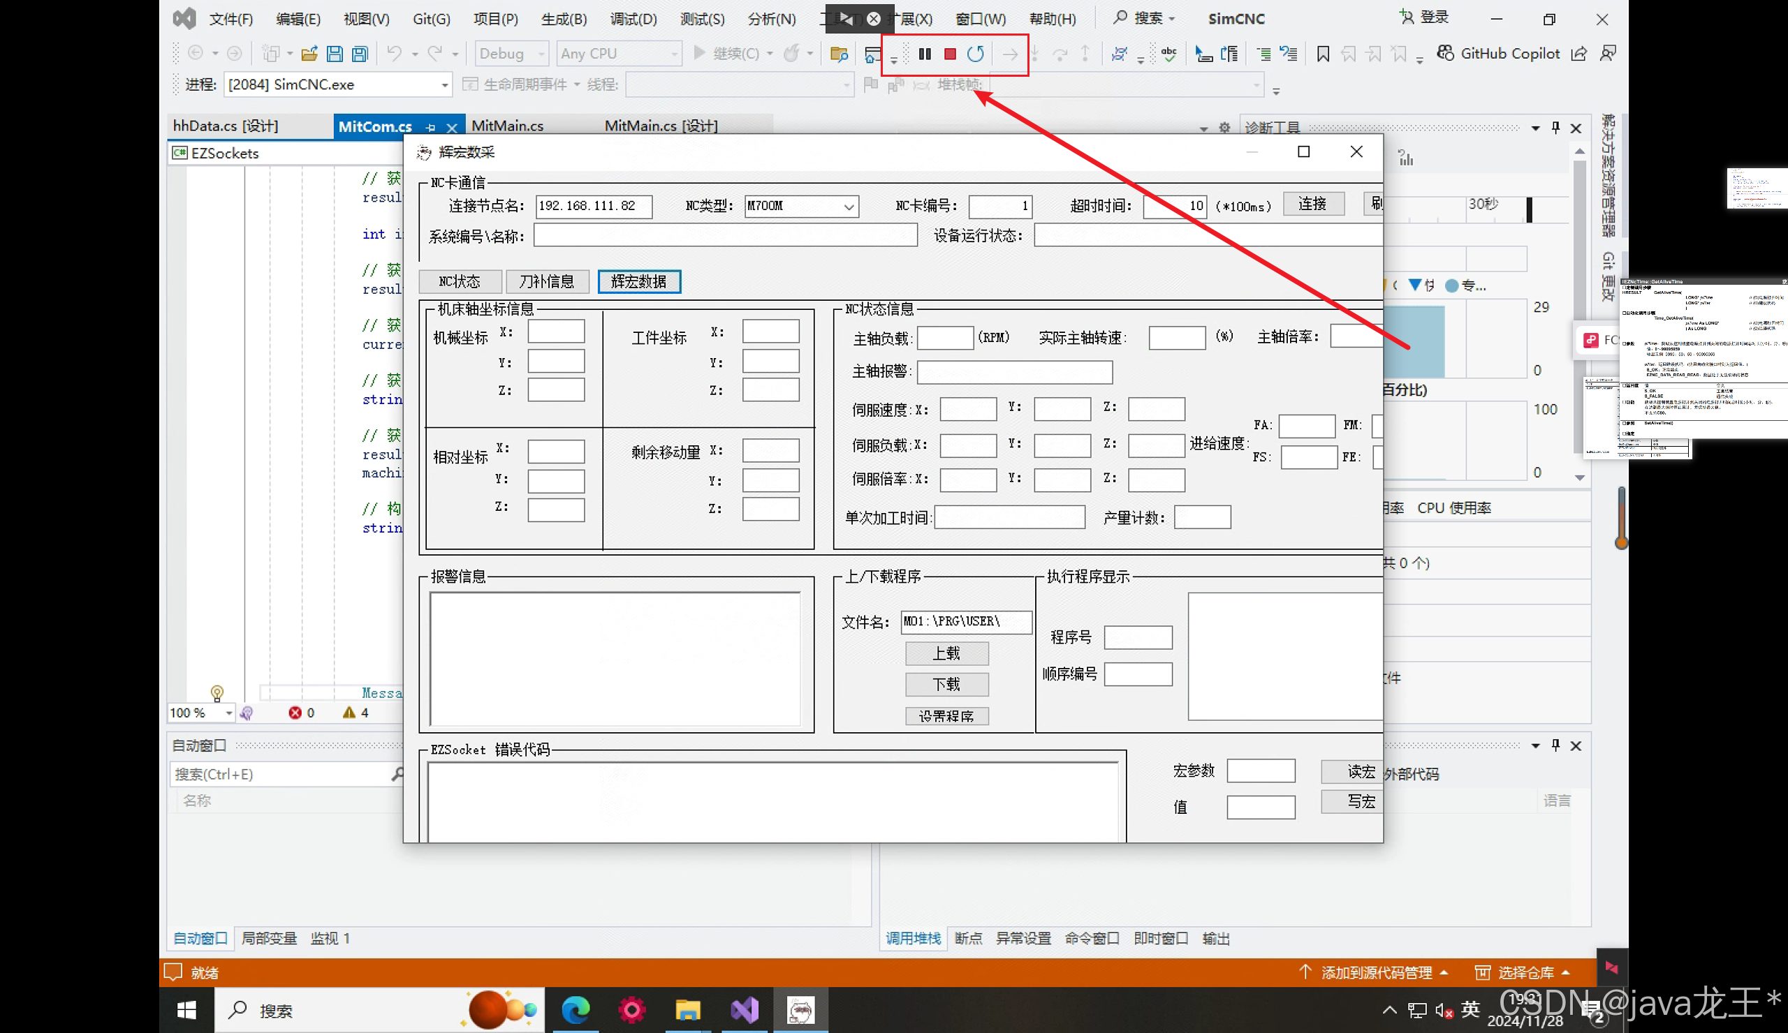Click the Open File folder icon
Viewport: 1788px width, 1033px height.
click(309, 54)
